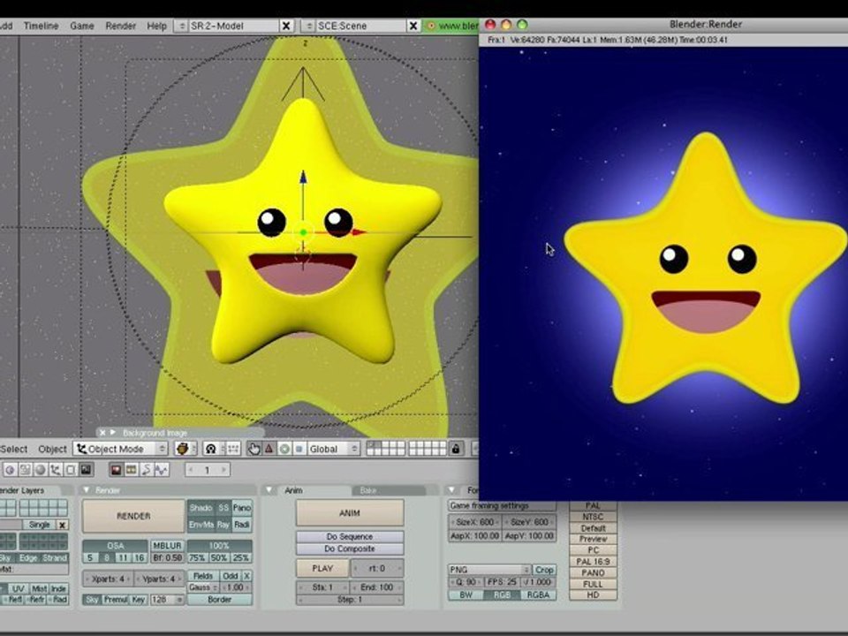The image size is (848, 636).
Task: Click the rotation pivot point icon
Action: (x=211, y=449)
